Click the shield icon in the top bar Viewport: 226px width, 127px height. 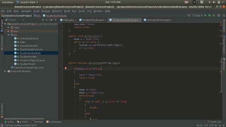coord(202,2)
